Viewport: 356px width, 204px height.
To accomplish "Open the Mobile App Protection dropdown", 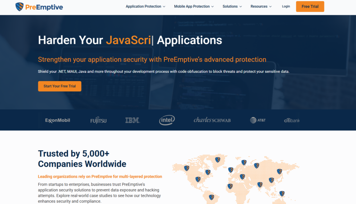I will [x=194, y=7].
